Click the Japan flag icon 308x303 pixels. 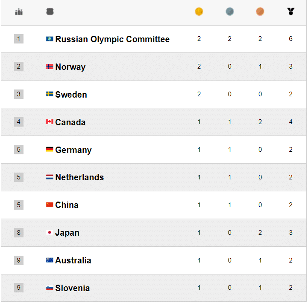[x=50, y=233]
